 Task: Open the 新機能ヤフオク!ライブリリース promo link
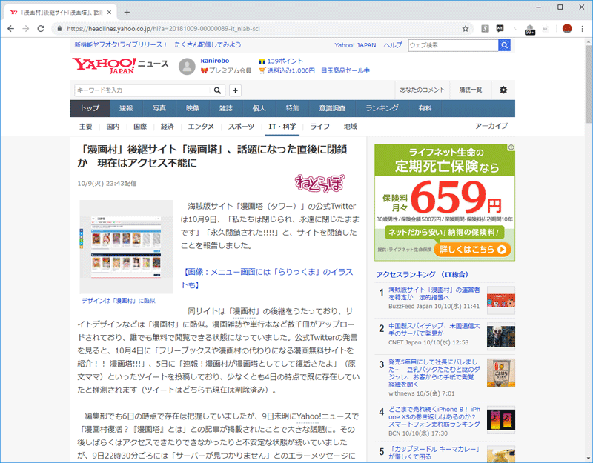[121, 45]
